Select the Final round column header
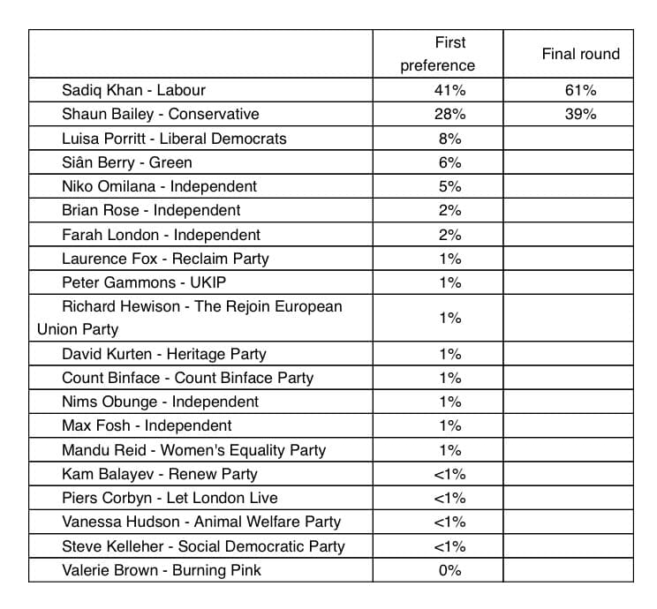 coord(568,54)
